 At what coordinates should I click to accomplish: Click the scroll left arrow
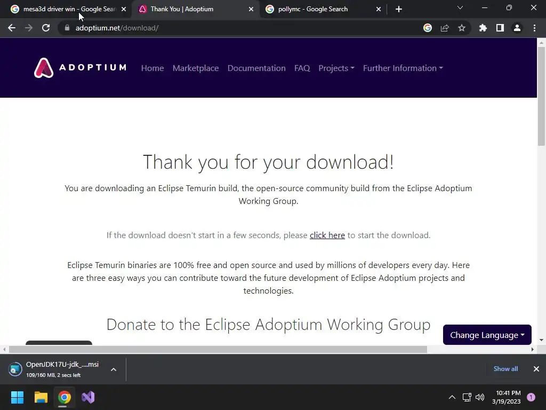pos(4,349)
